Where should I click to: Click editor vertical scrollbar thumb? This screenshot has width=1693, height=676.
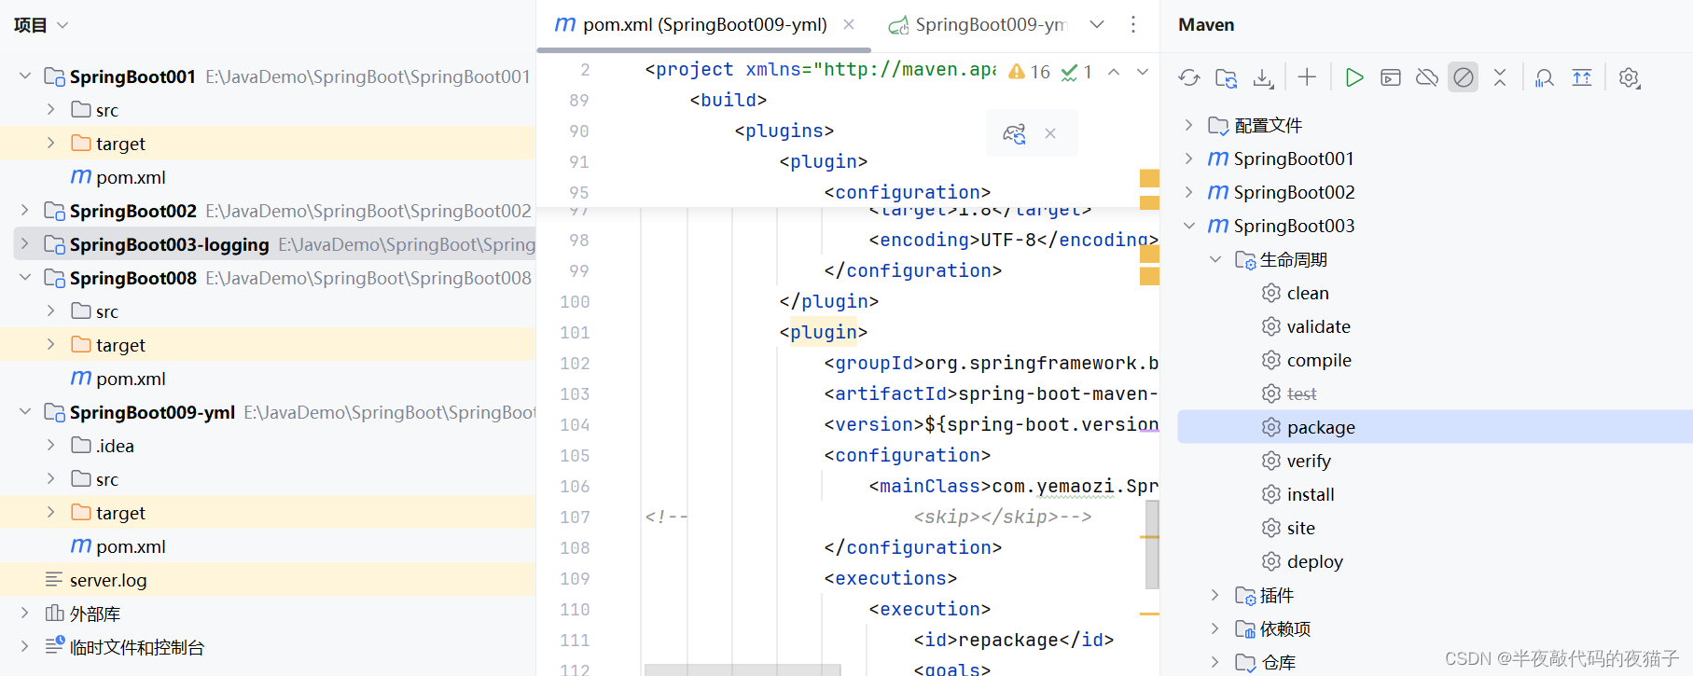(1152, 545)
